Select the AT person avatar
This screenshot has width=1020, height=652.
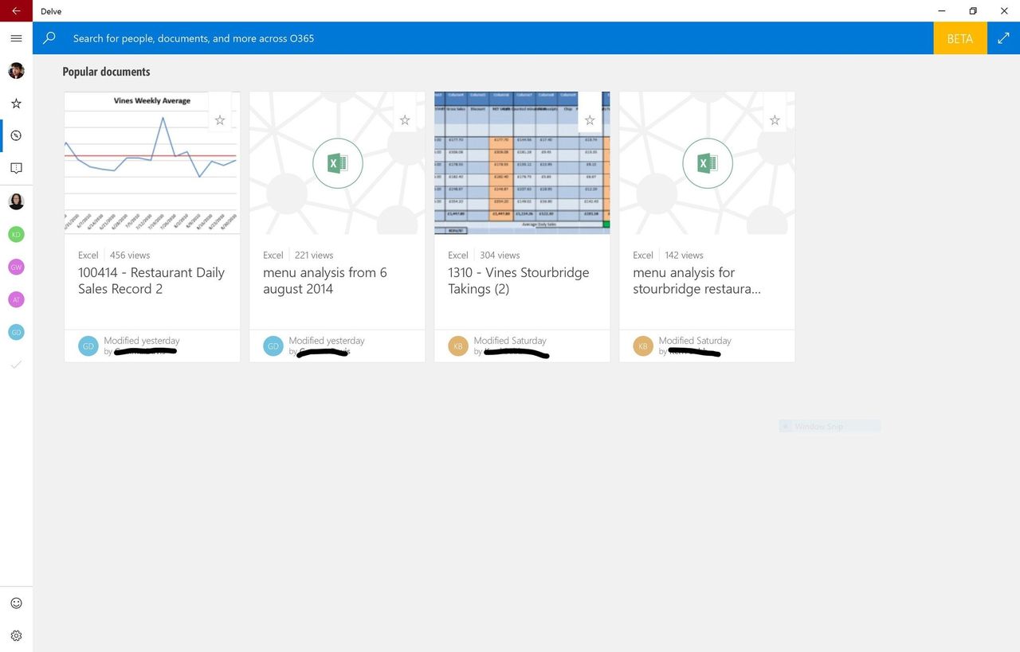pos(16,299)
